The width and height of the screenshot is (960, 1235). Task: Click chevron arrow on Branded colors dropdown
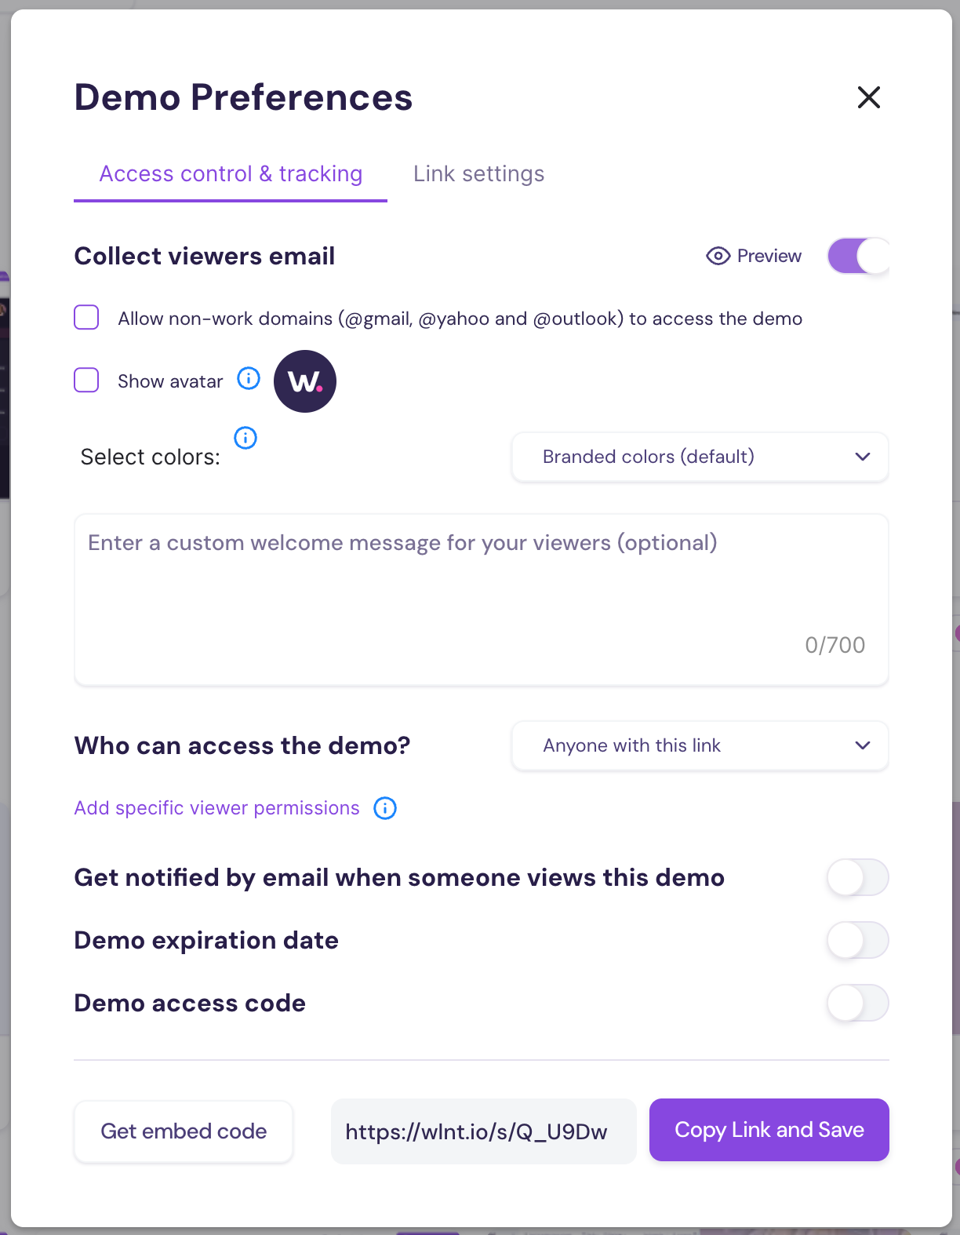click(863, 457)
